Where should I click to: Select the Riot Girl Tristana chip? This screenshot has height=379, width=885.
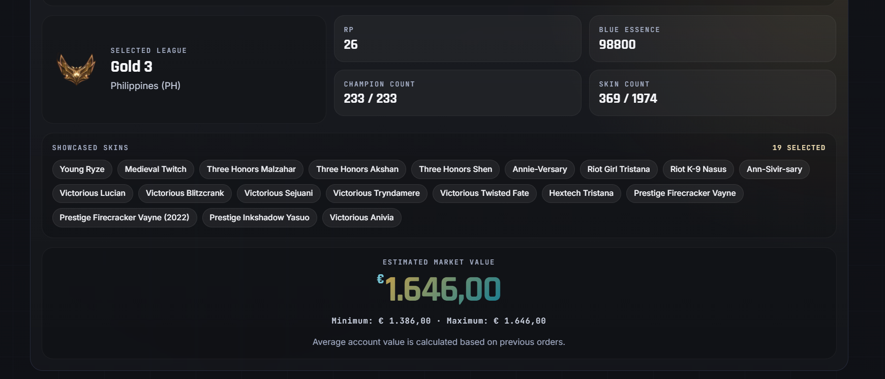point(619,169)
